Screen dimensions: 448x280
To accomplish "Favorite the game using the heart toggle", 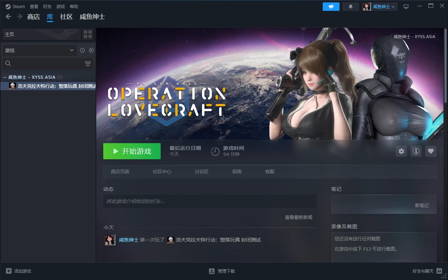I will 430,151.
